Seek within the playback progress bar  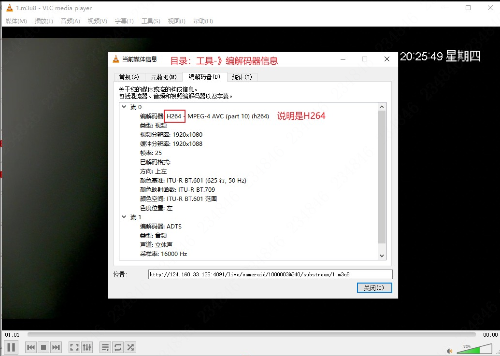(251, 334)
